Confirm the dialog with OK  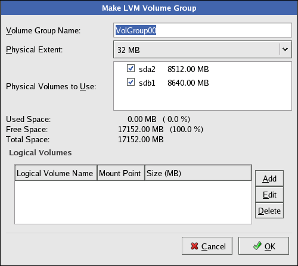coord(263,246)
